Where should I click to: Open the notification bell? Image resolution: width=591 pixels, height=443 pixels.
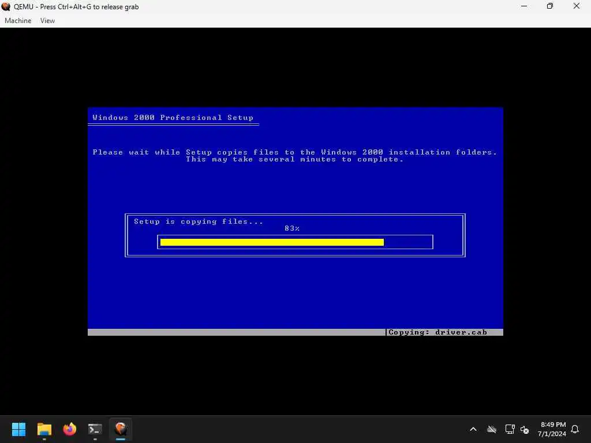click(x=575, y=429)
